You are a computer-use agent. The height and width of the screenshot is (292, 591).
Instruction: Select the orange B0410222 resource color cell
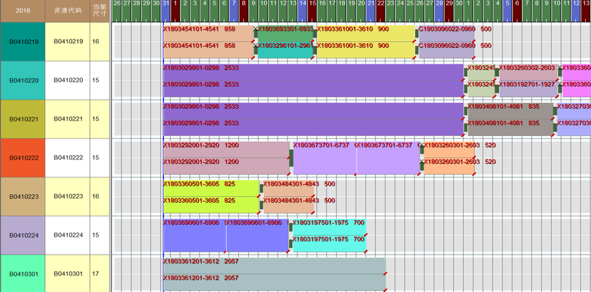[22, 157]
